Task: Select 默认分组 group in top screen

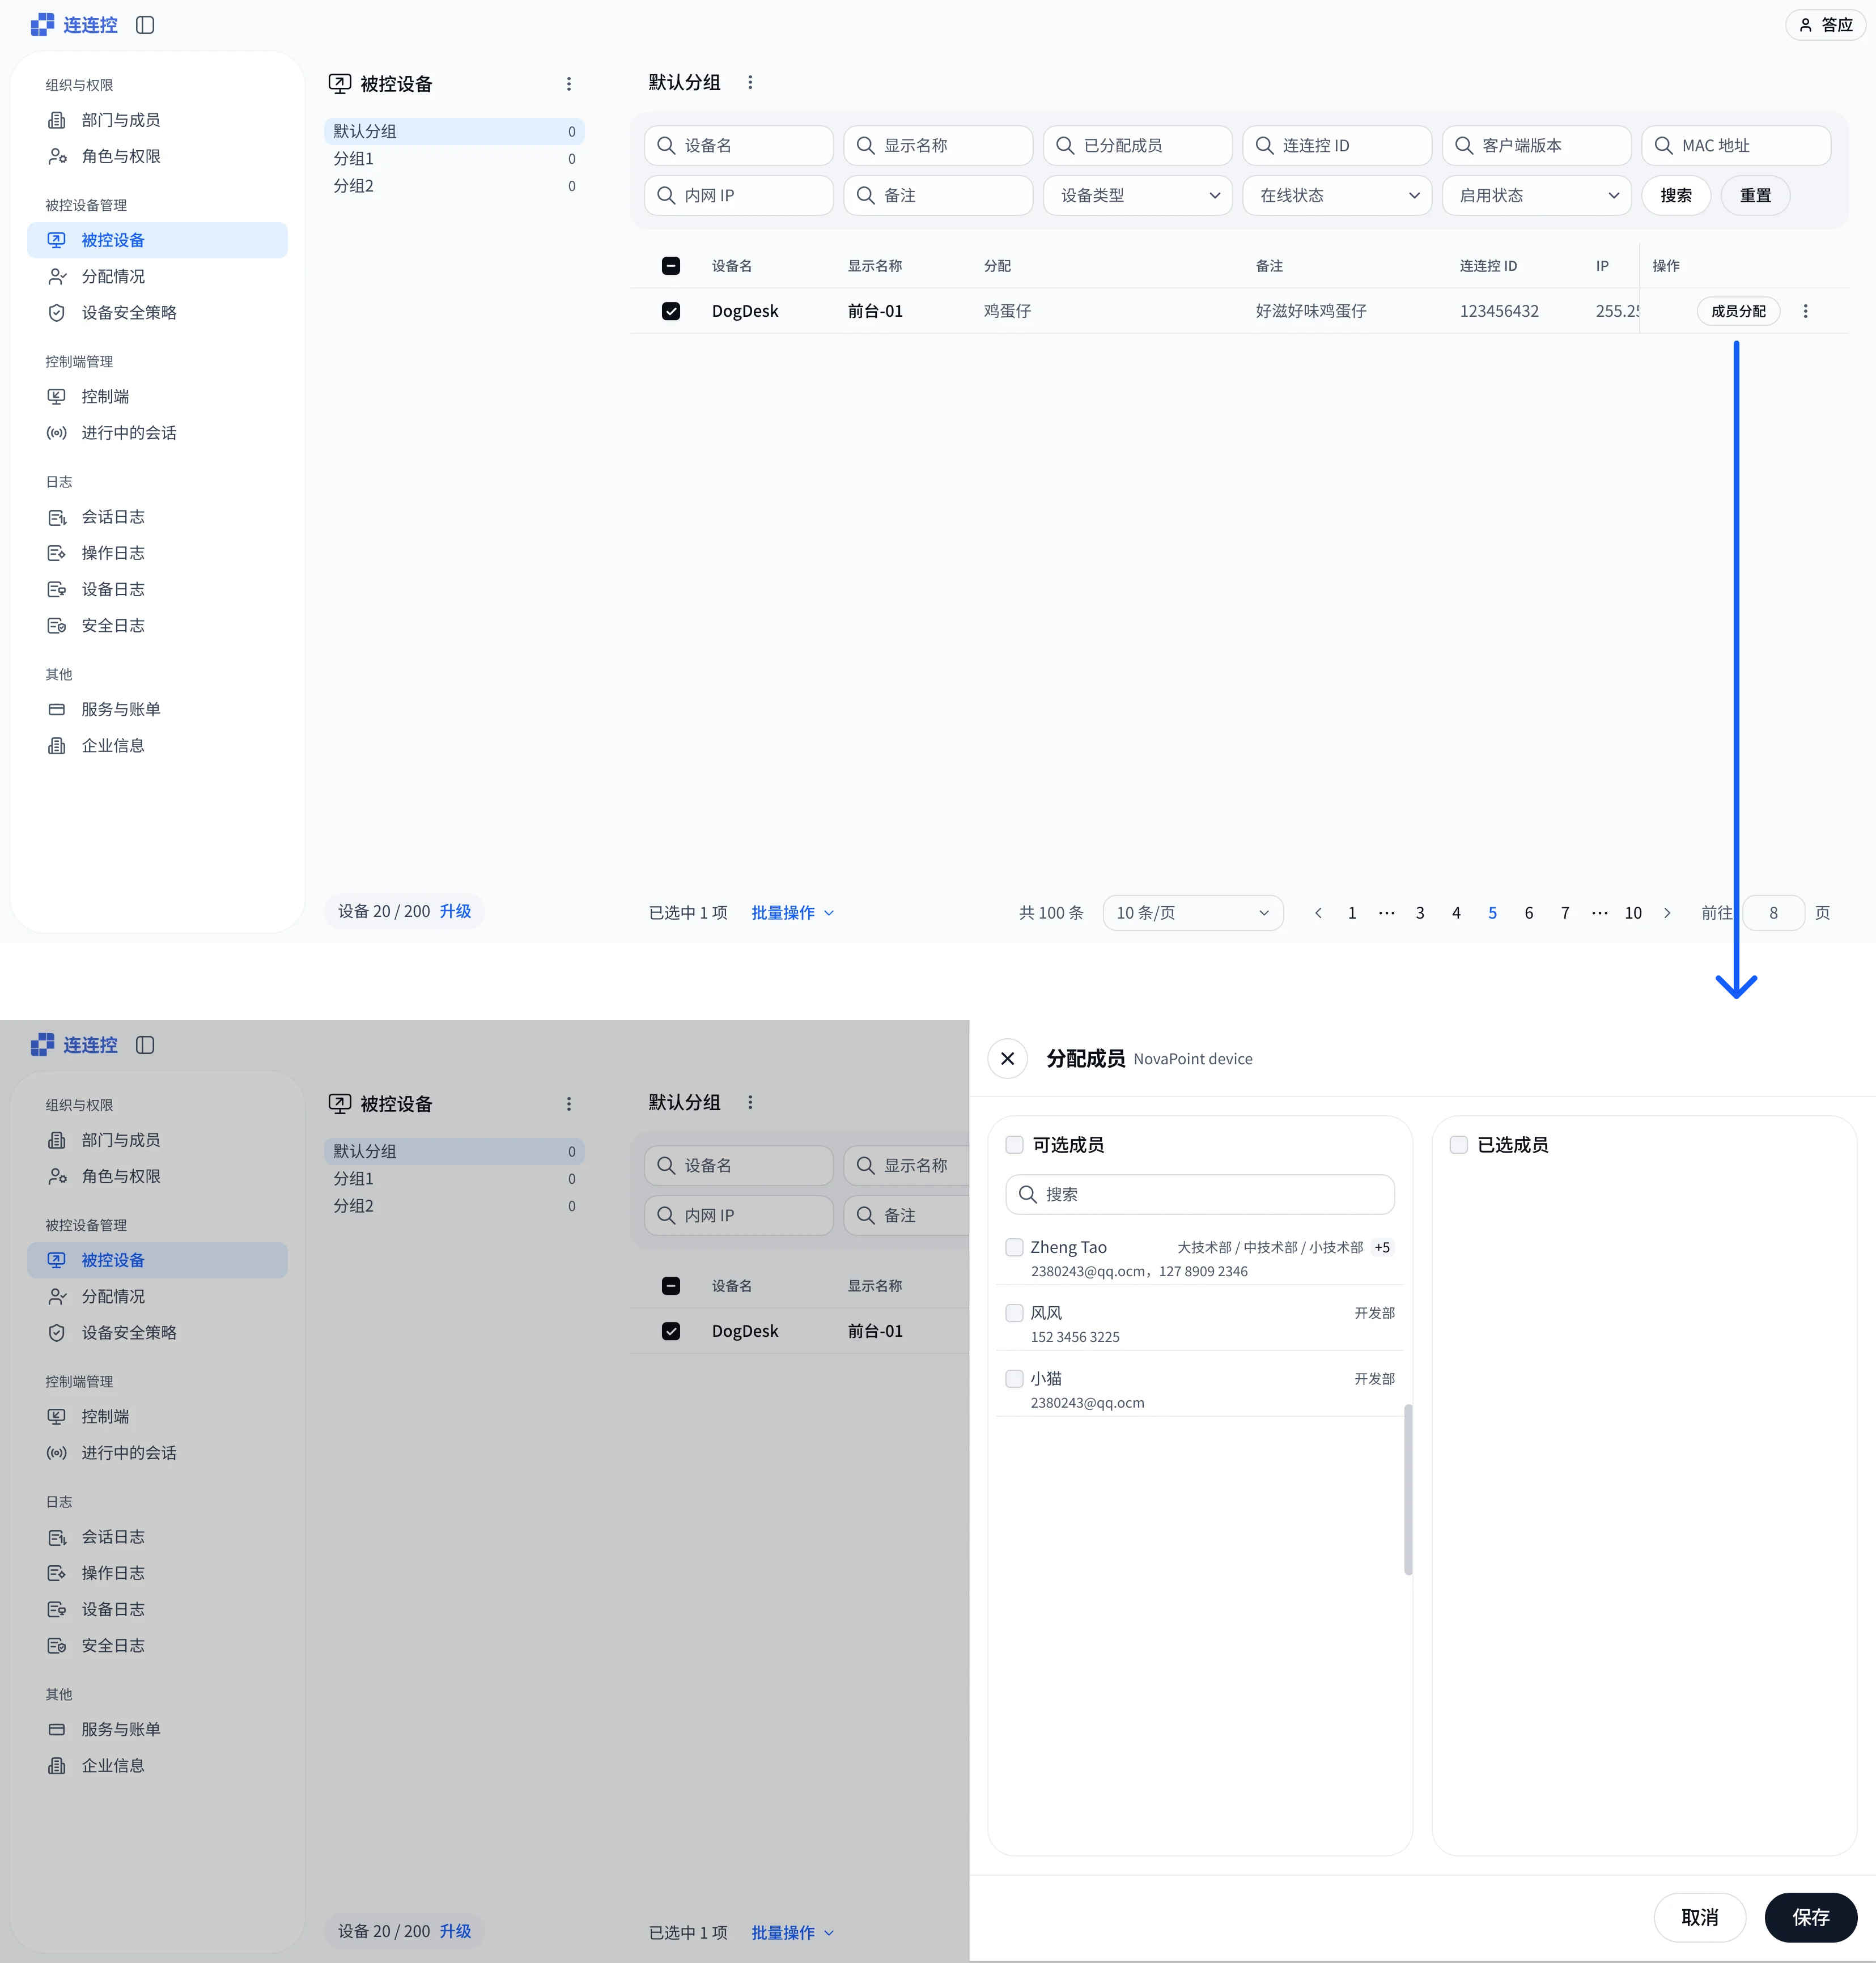Action: [x=454, y=131]
